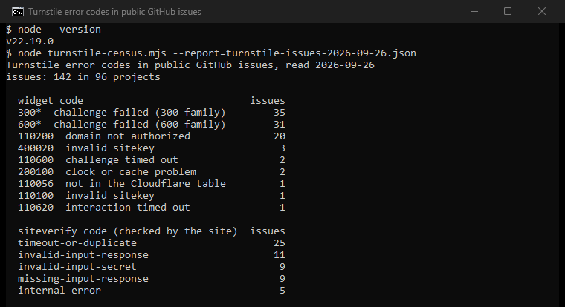565x307 pixels.
Task: Click the row '110620 interaction timed out'
Action: (x=152, y=208)
